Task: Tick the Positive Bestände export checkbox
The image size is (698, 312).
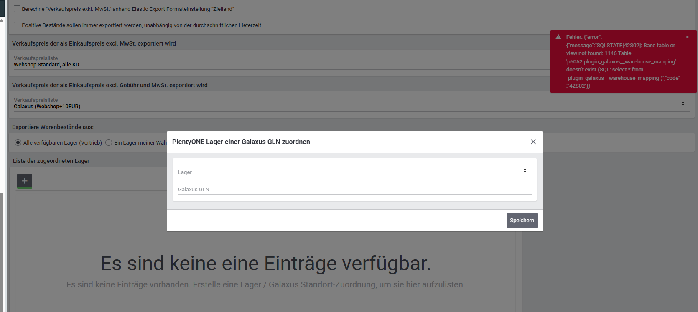Action: (17, 25)
